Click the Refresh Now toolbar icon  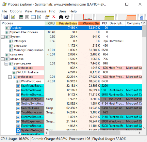[13, 17]
